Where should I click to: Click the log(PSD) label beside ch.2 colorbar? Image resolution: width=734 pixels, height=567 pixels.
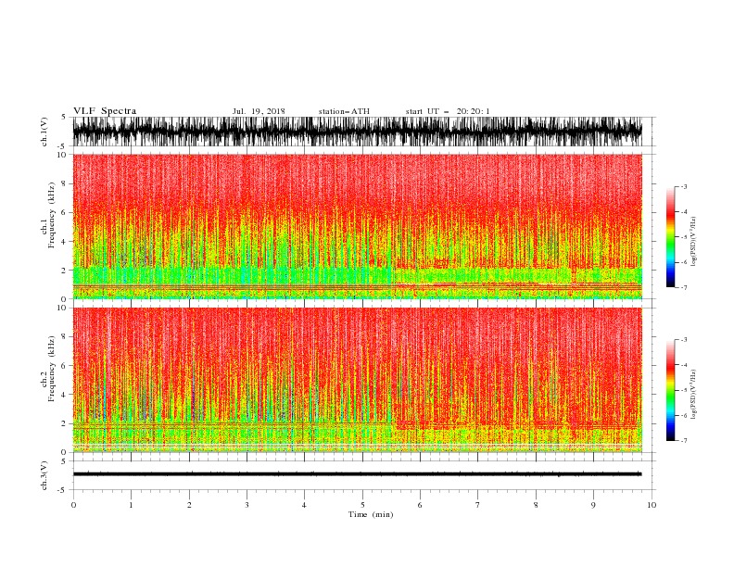[x=693, y=395]
